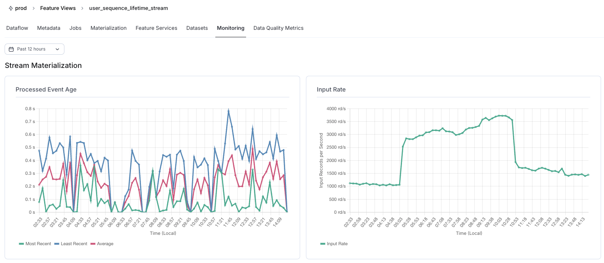
Task: Open the calendar icon in time range picker
Action: (x=11, y=49)
